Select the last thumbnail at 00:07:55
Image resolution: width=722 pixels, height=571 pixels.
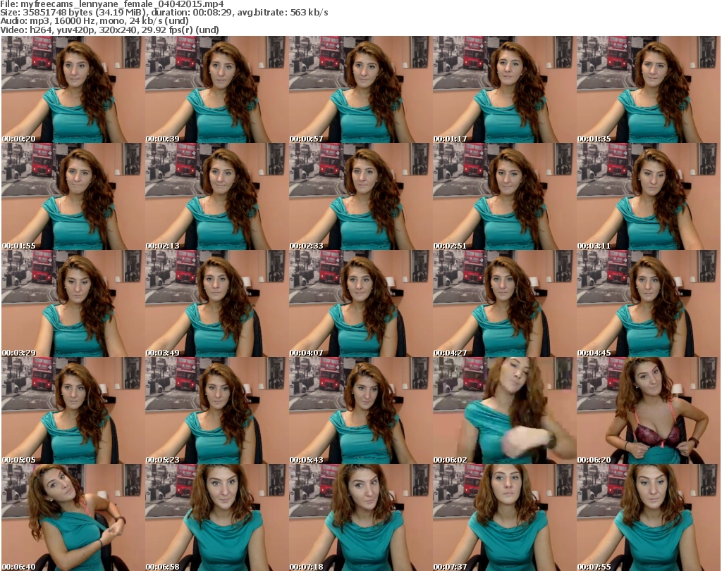pos(647,517)
